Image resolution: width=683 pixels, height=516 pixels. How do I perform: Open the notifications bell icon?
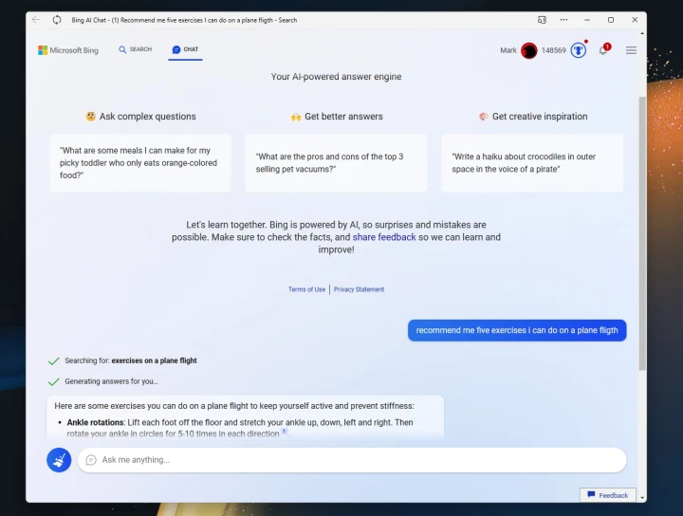click(x=602, y=50)
